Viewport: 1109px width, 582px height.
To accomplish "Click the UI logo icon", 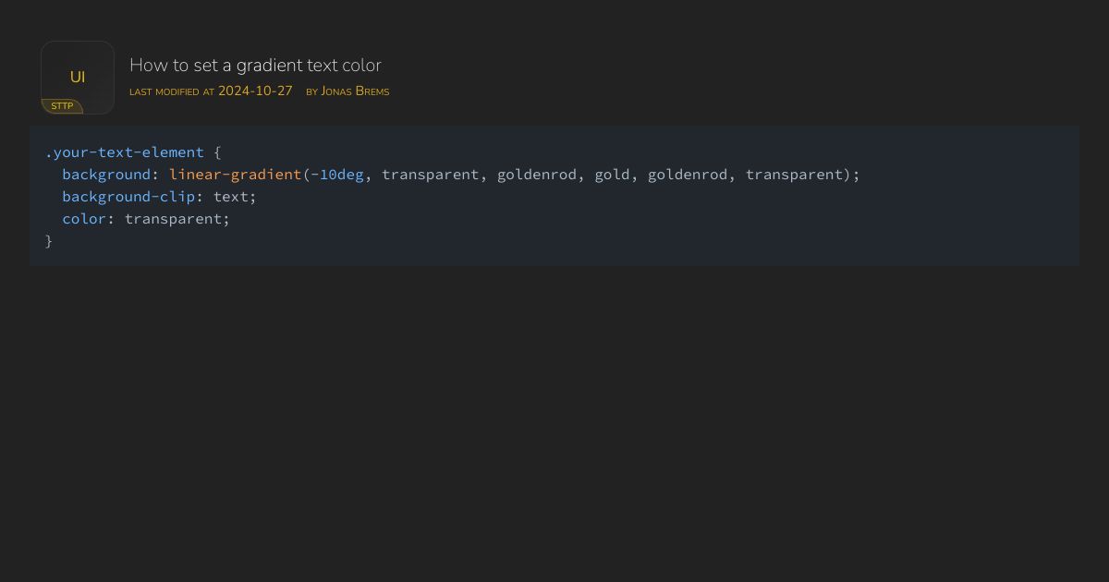I will click(x=78, y=78).
